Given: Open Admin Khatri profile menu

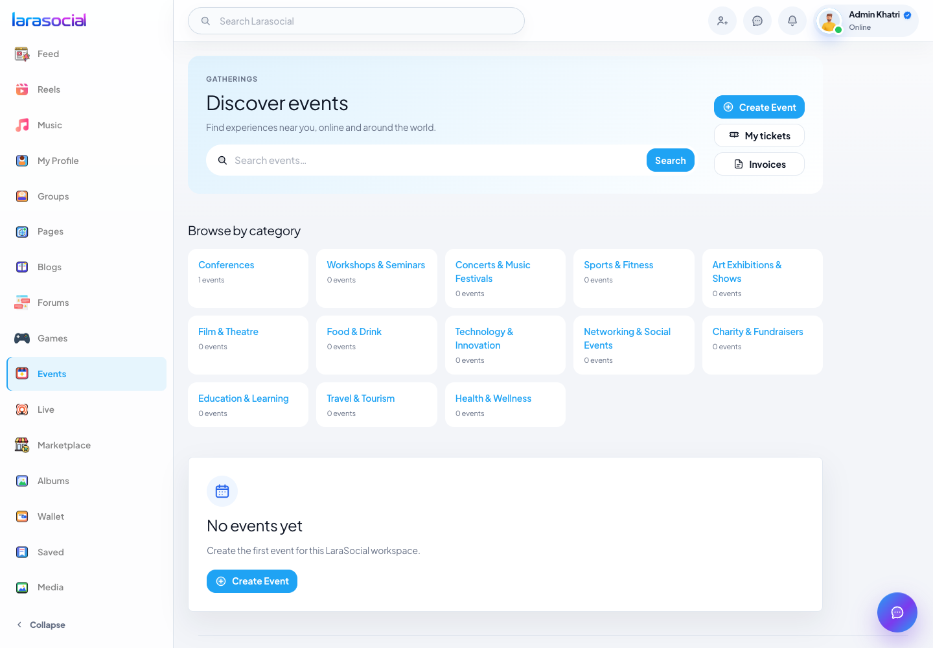Looking at the screenshot, I should 866,21.
